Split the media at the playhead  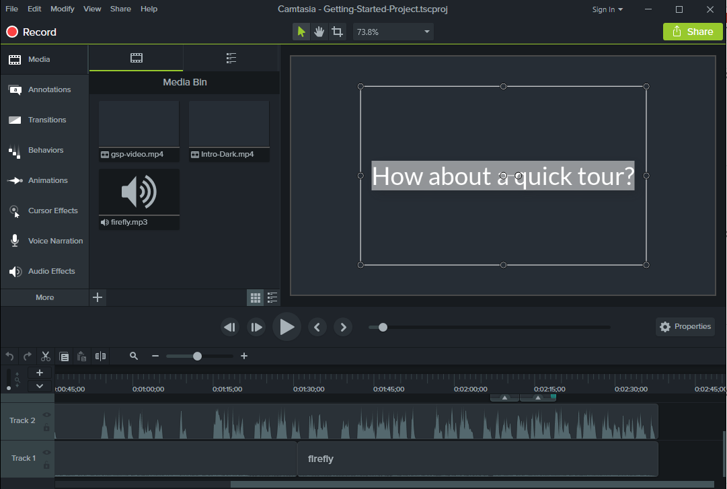click(100, 356)
